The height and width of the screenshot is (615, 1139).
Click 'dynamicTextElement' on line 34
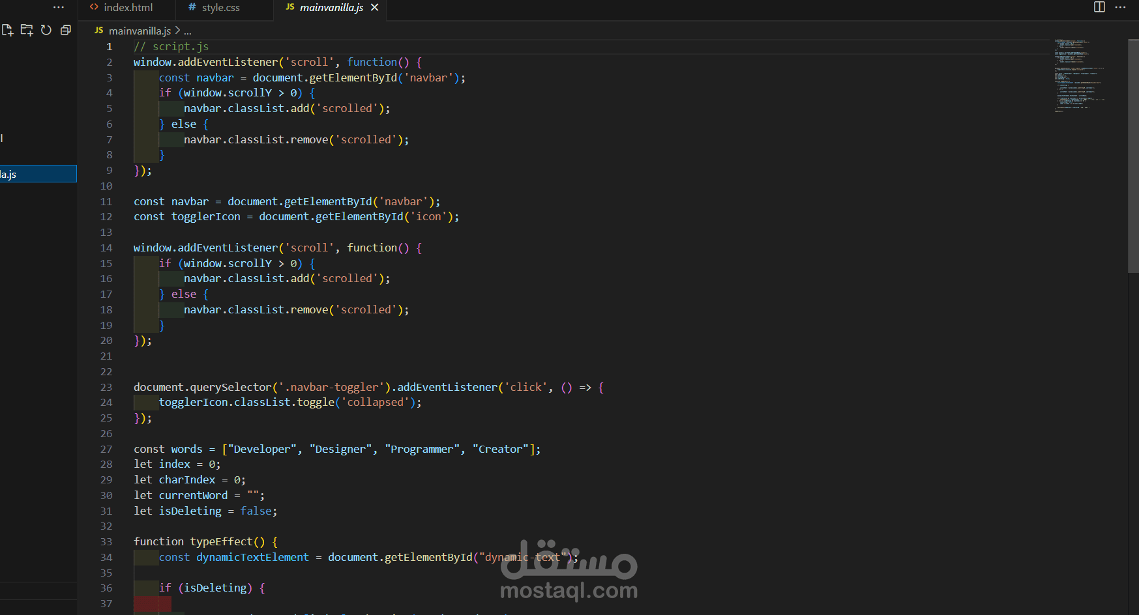[x=253, y=557]
